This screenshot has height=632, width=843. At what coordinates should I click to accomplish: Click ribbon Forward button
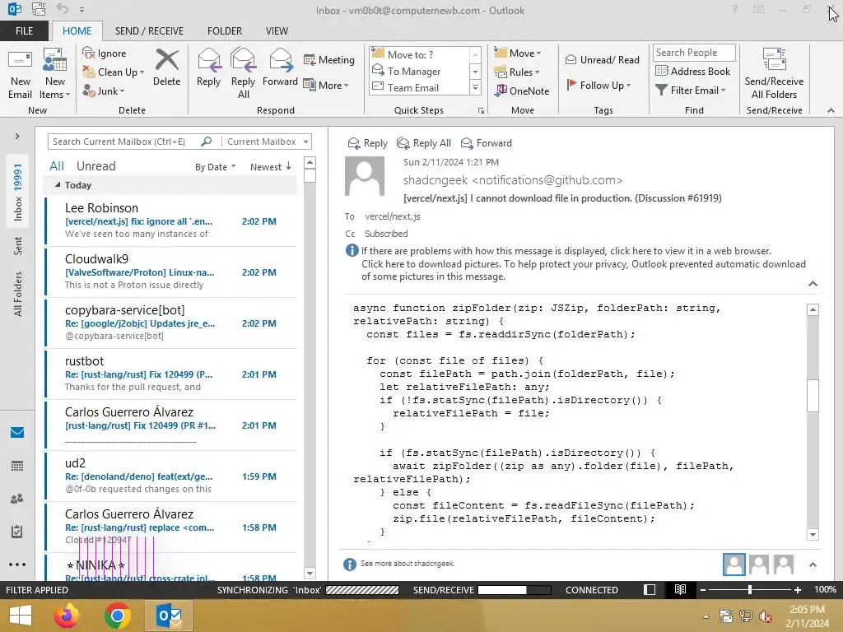280,67
